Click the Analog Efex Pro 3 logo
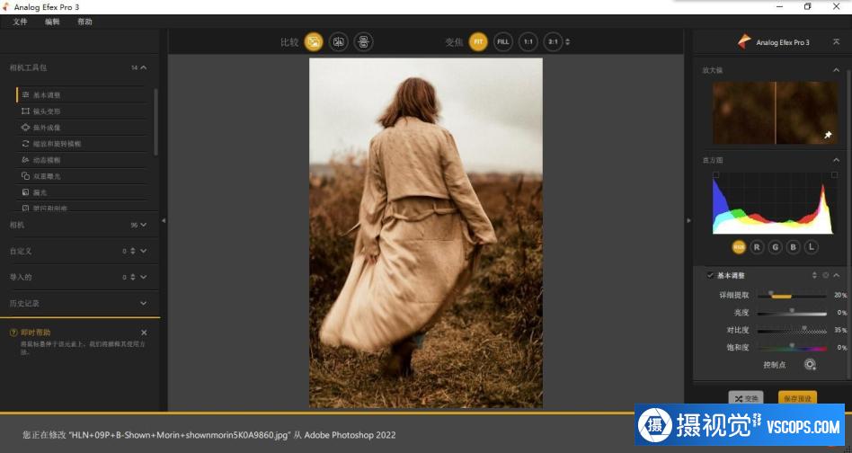The image size is (852, 453). click(x=744, y=42)
